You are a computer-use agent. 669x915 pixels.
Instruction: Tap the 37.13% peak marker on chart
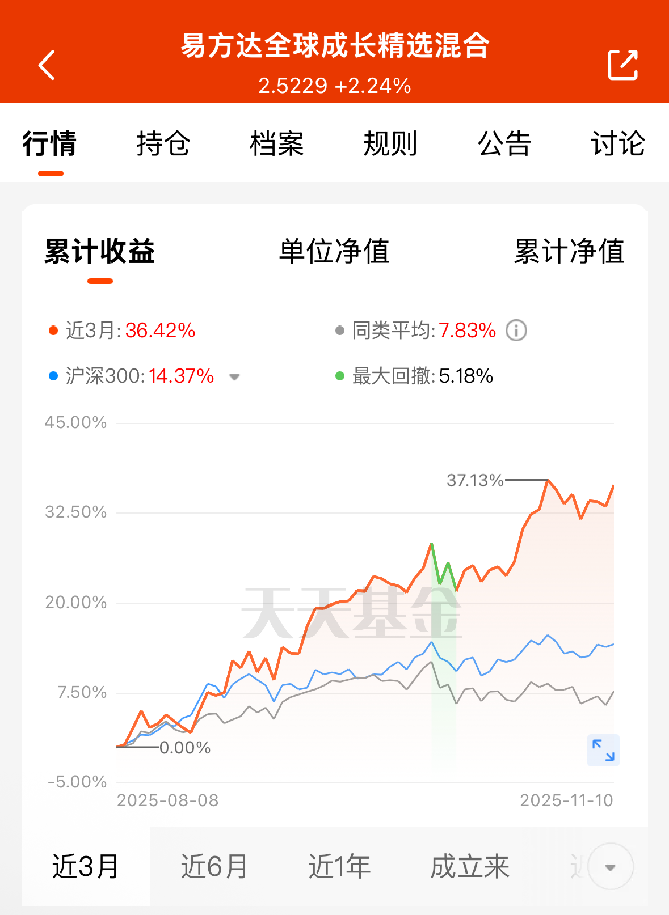coord(475,481)
